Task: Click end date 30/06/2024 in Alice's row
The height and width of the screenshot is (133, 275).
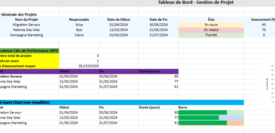Action: [x=158, y=25]
